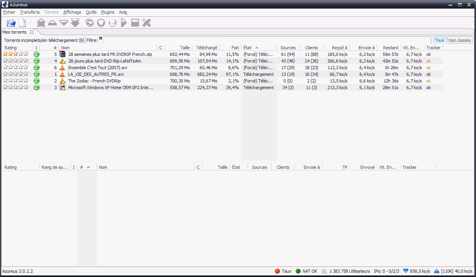476x277 pixels.
Task: Click the Clients header in top list
Action: (311, 48)
